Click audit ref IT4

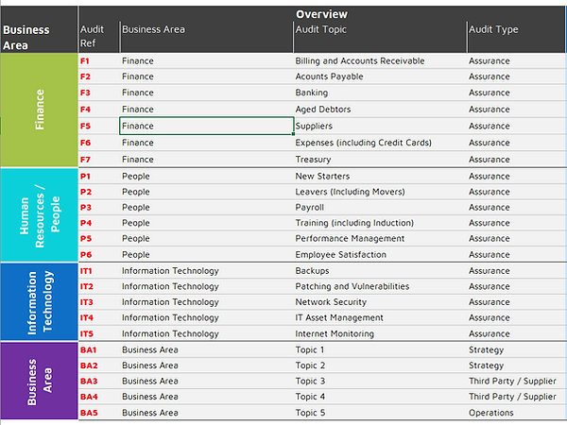[98, 317]
